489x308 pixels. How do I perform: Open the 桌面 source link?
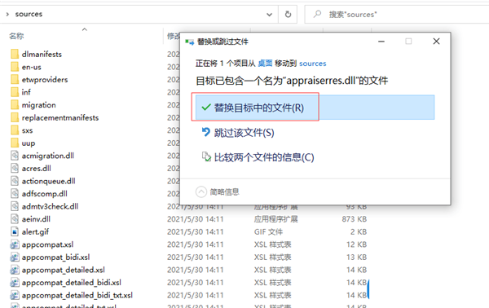(x=265, y=64)
